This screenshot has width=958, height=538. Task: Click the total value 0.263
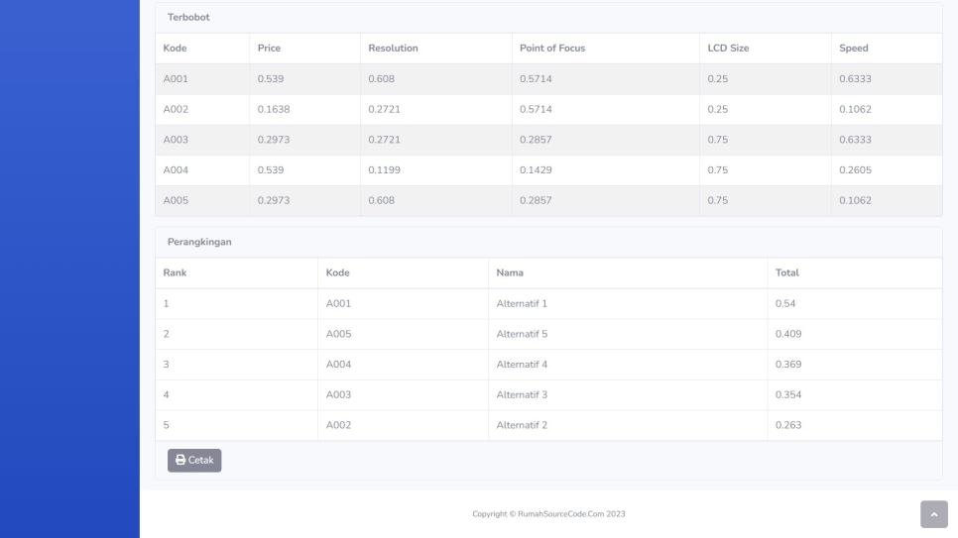787,425
